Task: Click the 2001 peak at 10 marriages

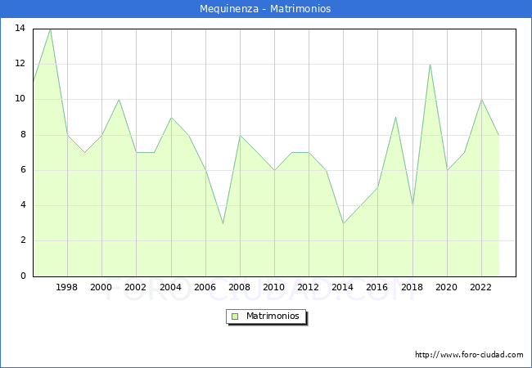Action: [x=119, y=100]
